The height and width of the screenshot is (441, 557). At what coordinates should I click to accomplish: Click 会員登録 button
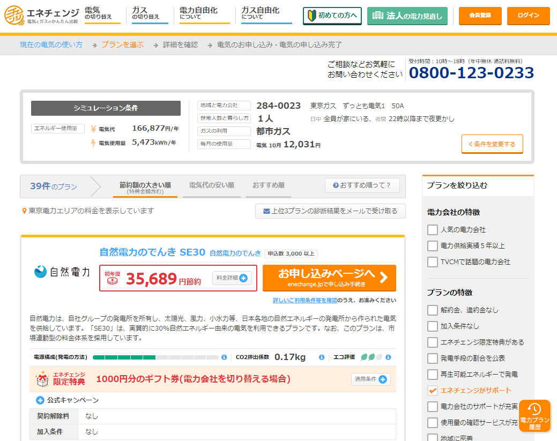tap(480, 16)
